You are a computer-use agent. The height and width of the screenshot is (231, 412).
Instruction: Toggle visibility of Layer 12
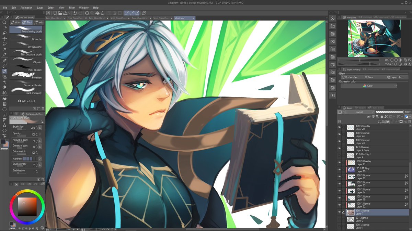click(340, 177)
